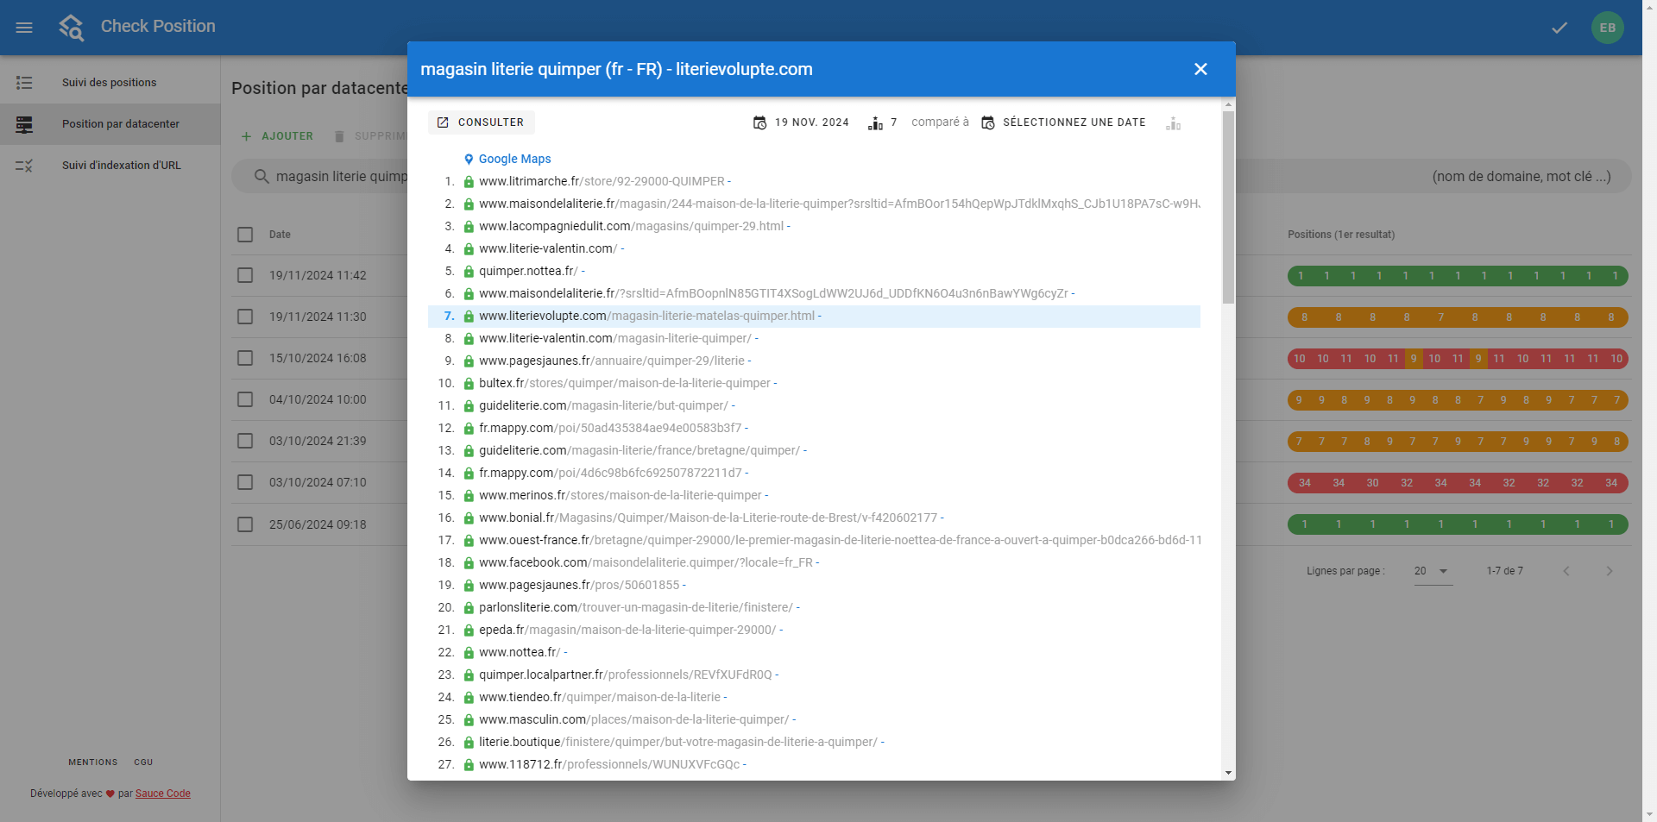
Task: Click positions bar for 19/11/2024 11:42 row
Action: coord(1458,276)
